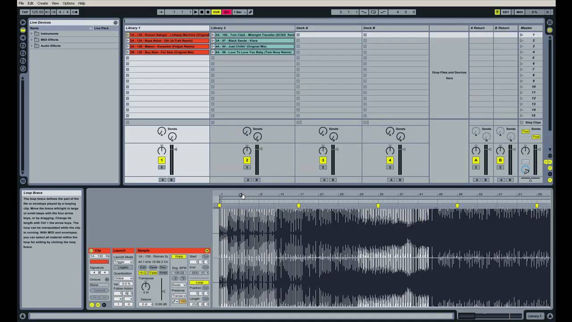Click the Legato button
This screenshot has width=572, height=322.
pos(123,267)
